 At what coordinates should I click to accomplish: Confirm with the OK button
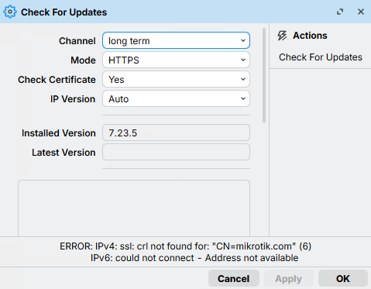pos(343,279)
